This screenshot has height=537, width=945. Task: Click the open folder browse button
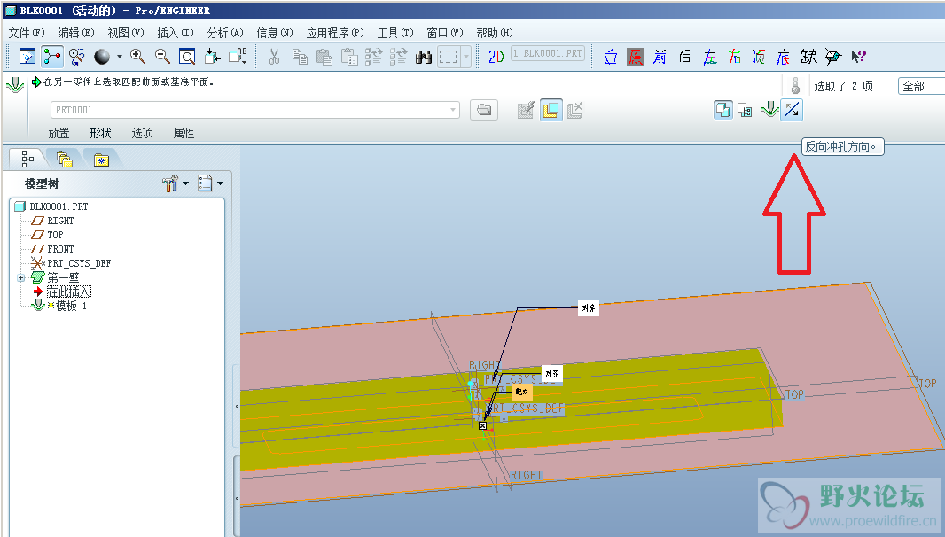click(484, 110)
